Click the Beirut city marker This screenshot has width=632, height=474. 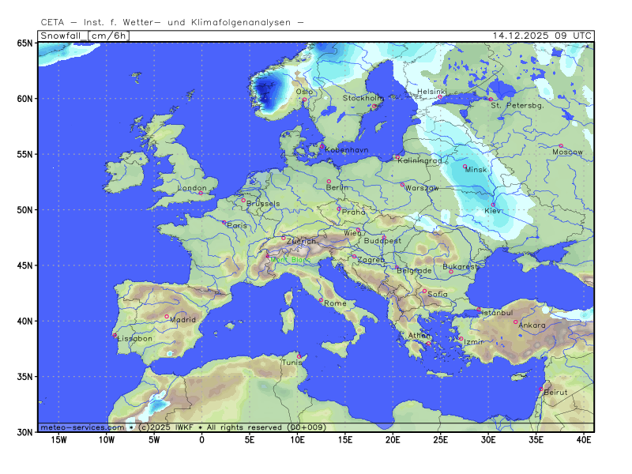541,389
